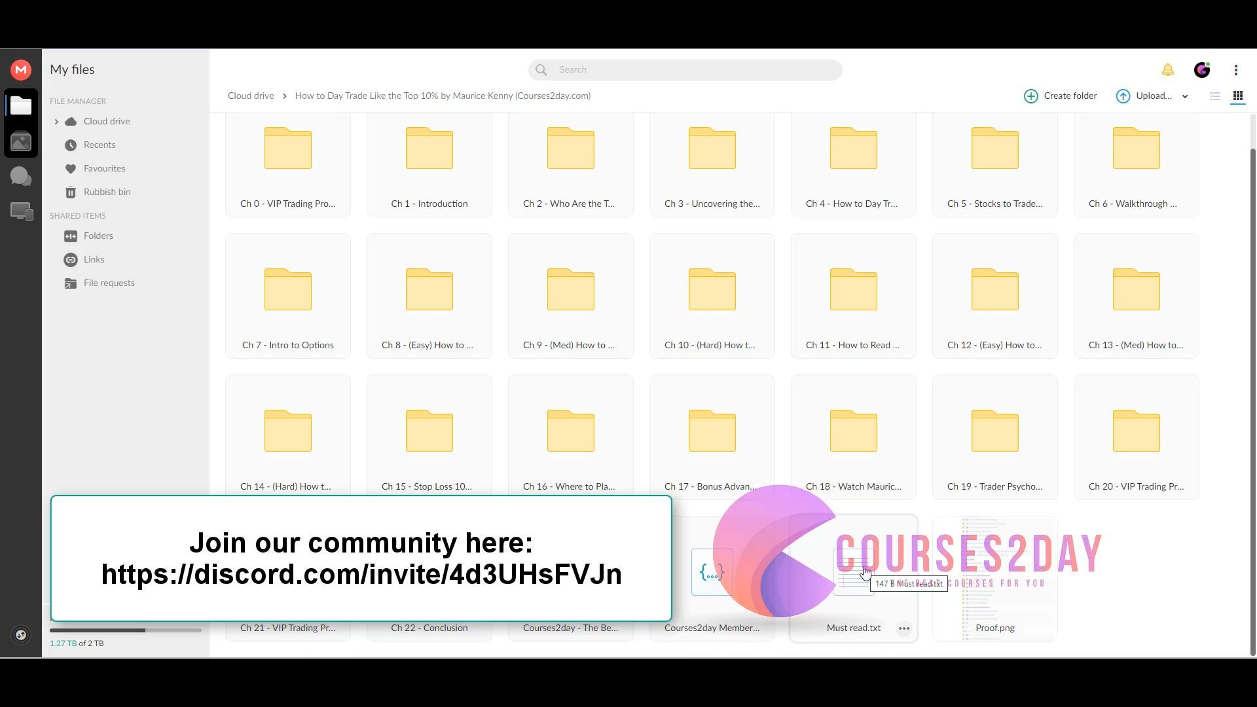Open shared Folders in sidebar
Image resolution: width=1257 pixels, height=707 pixels.
pyautogui.click(x=98, y=236)
